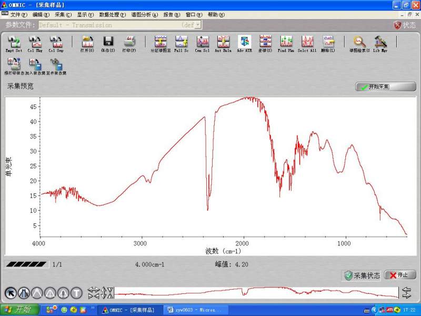This screenshot has width=421, height=316.
Task: Select the peak height tool, fourth palette icon
Action: [50, 293]
